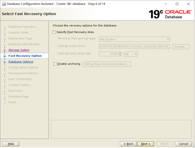Proceed with the Next button
The width and height of the screenshot is (195, 148).
(x=146, y=144)
